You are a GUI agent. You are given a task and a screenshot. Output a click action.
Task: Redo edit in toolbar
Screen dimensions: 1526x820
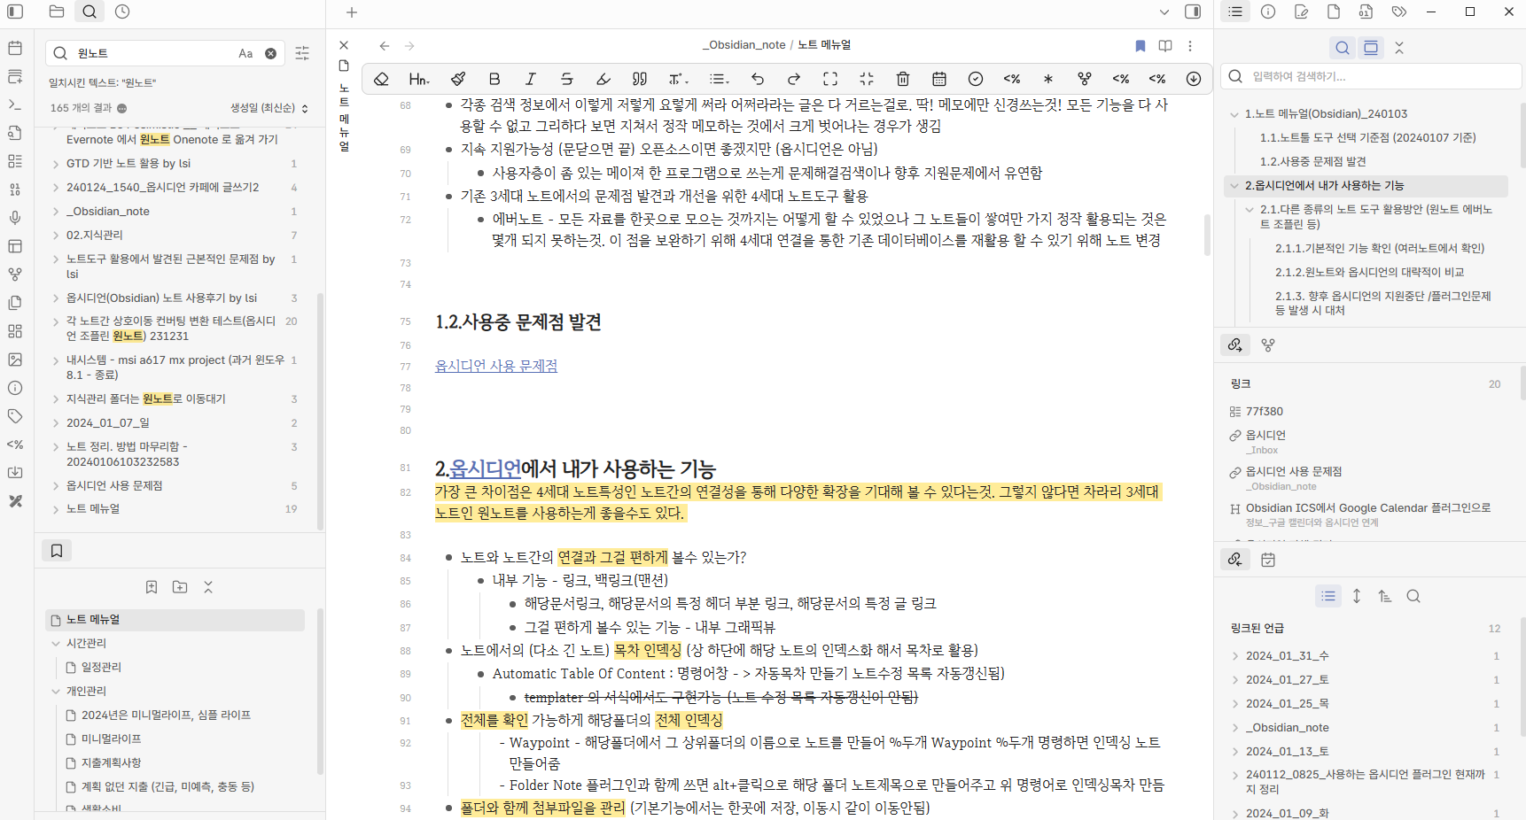pos(794,79)
